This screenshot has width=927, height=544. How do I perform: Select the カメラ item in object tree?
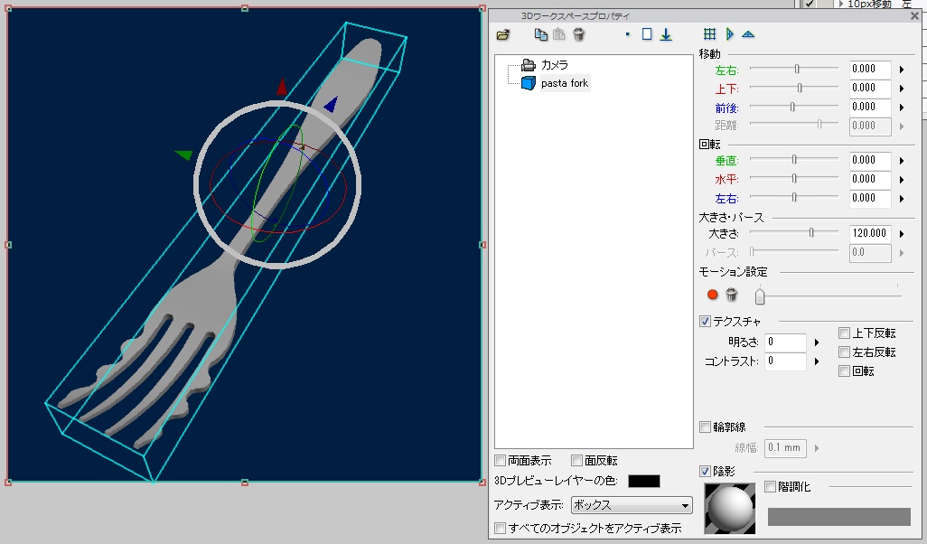pos(554,65)
